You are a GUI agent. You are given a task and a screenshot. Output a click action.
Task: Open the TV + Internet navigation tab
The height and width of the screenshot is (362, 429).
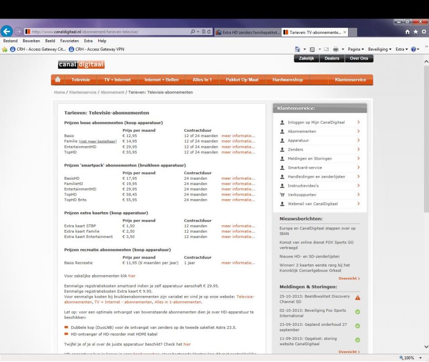click(117, 80)
